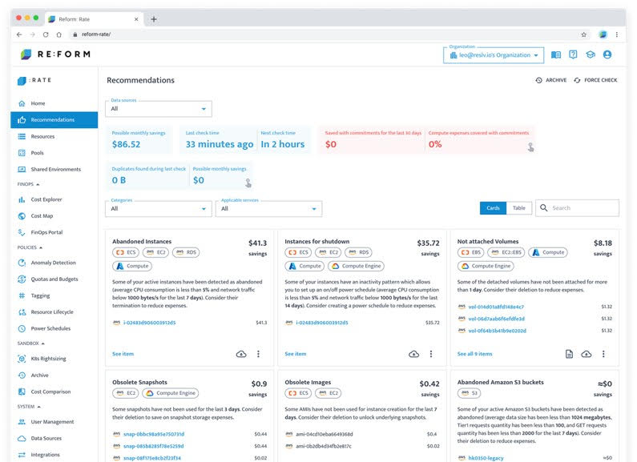
Task: Open the graduation cap tutorial icon
Action: [591, 54]
